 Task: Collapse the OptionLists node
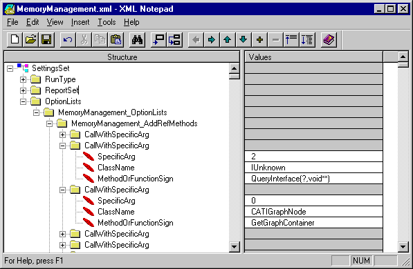coord(24,101)
